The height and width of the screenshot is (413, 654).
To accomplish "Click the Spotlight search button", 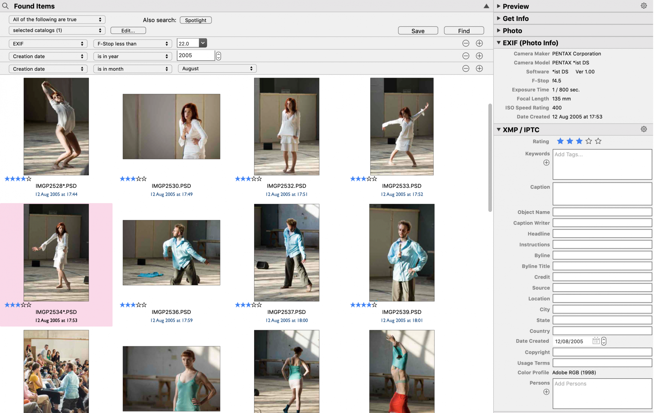I will 196,20.
